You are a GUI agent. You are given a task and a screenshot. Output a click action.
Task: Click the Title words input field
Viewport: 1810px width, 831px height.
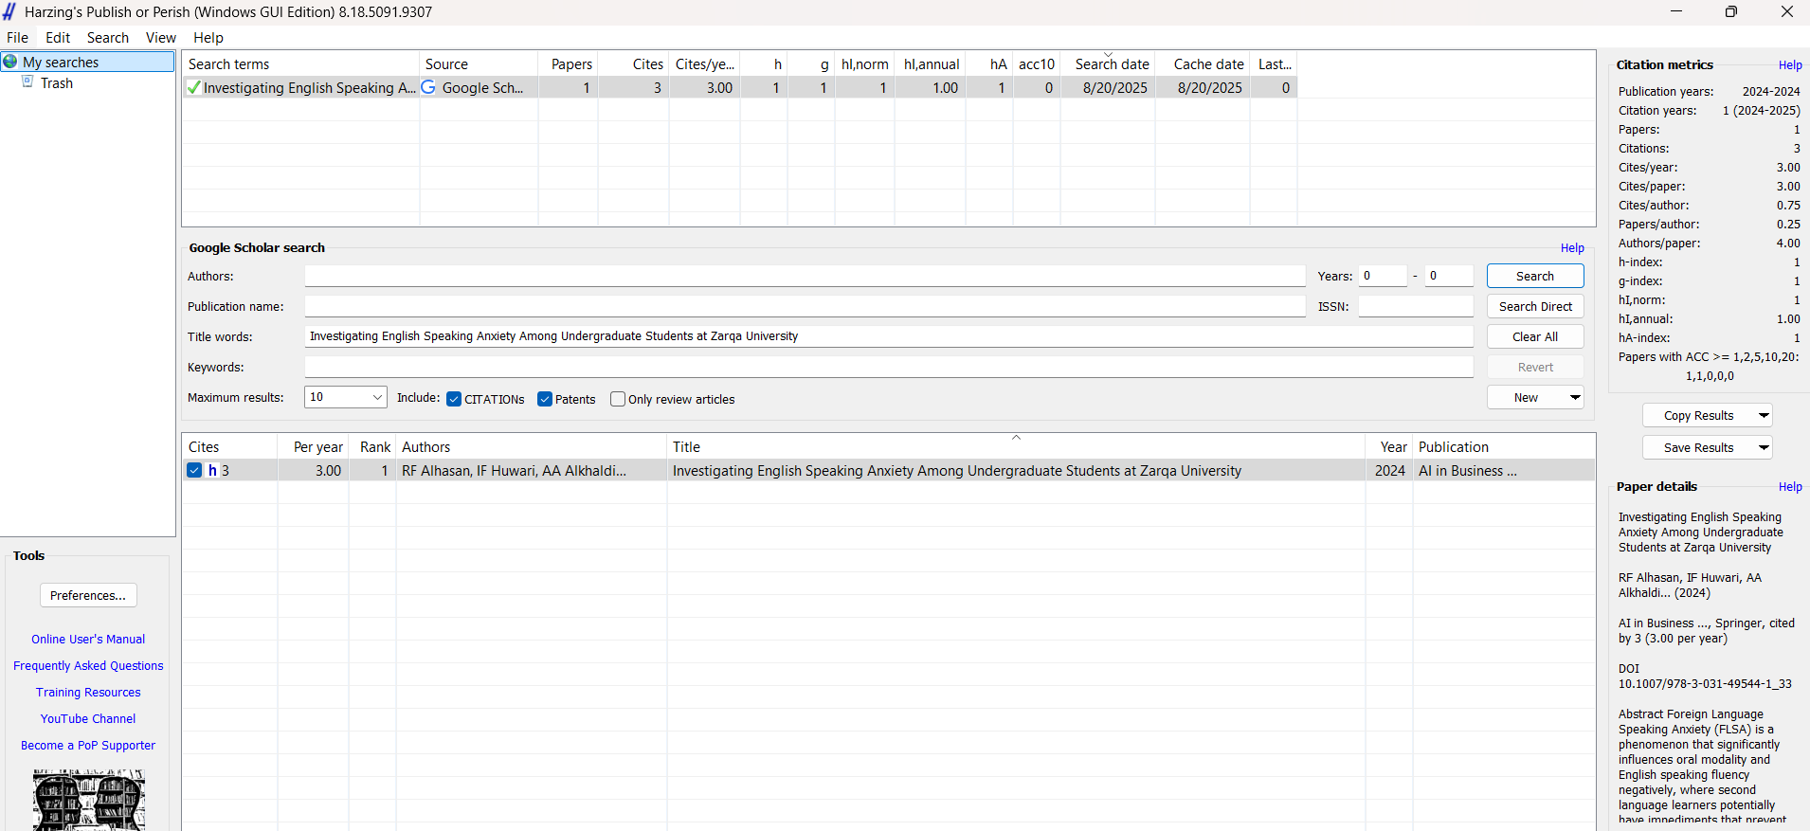coord(889,336)
